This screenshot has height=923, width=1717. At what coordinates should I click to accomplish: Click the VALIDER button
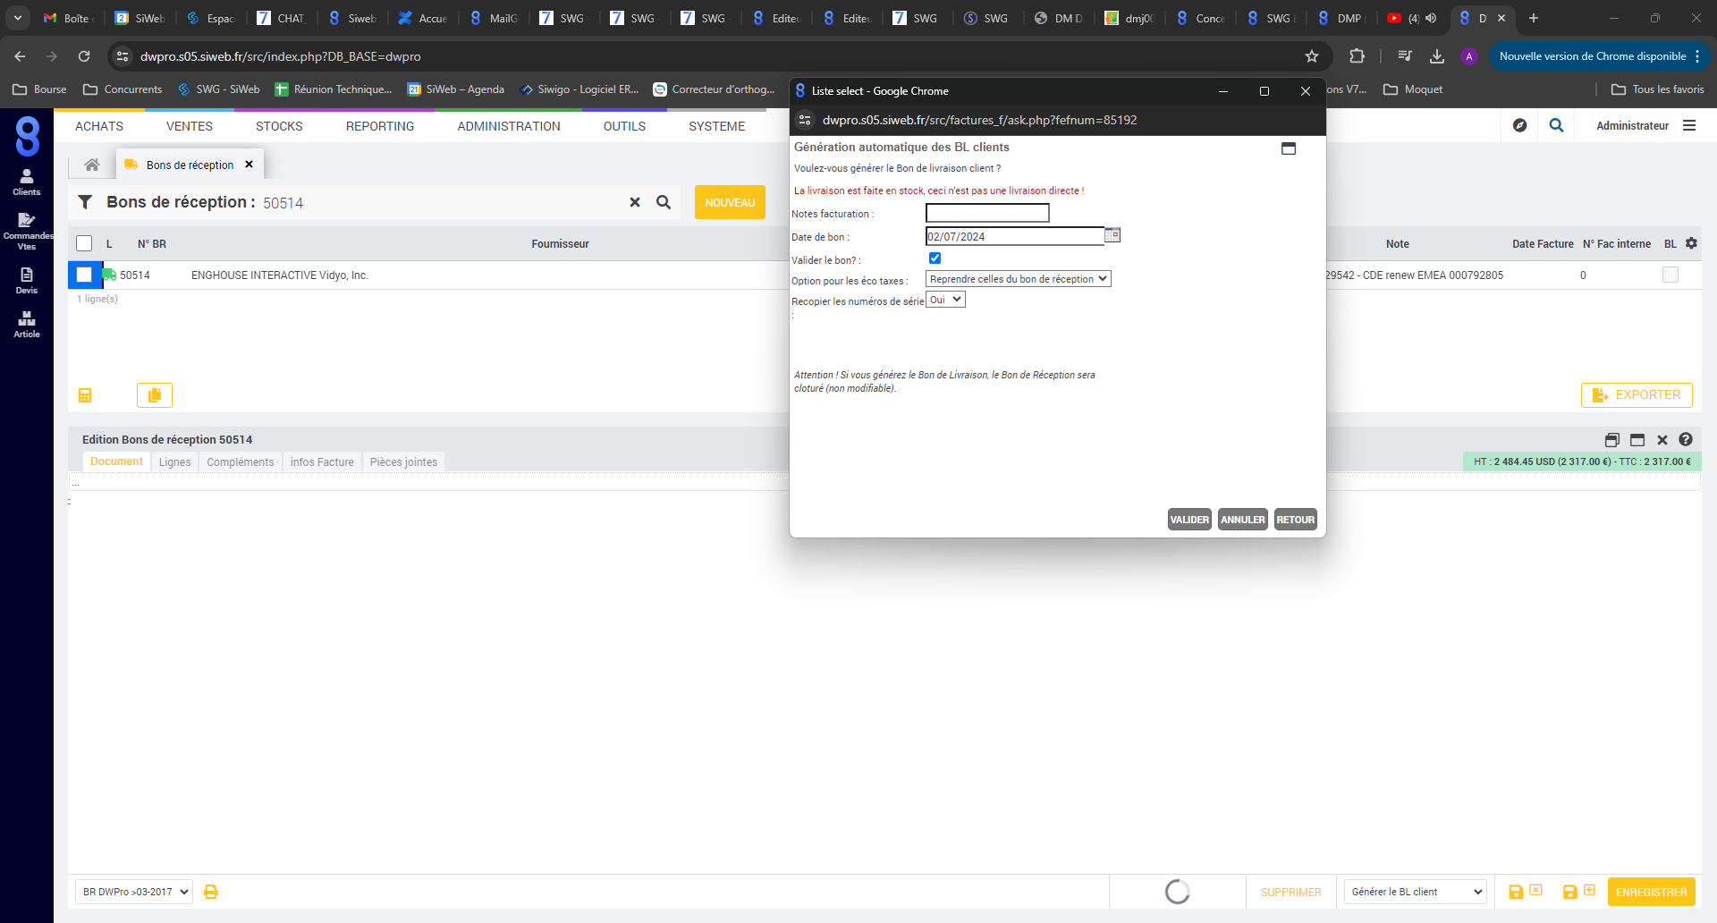[1189, 520]
